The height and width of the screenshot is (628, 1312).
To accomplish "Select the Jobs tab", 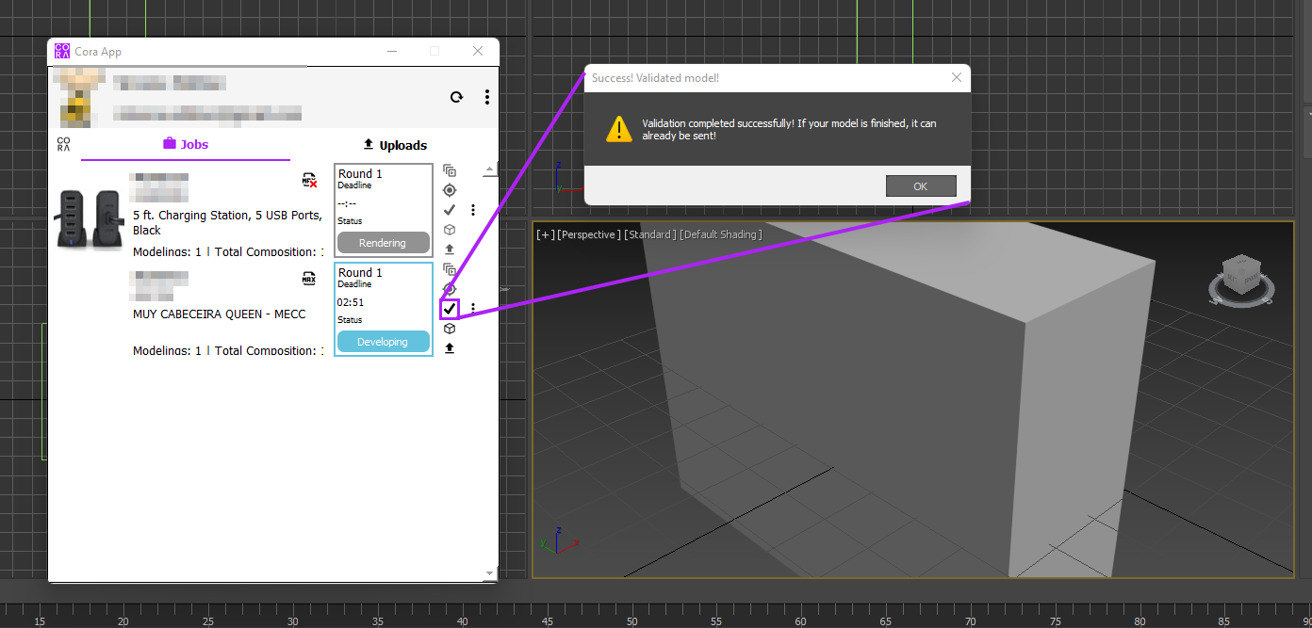I will pos(185,144).
